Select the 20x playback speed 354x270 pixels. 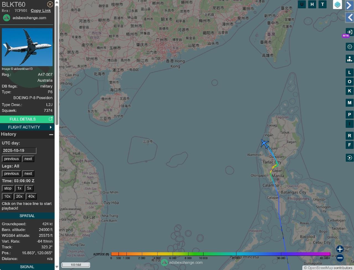click(x=19, y=196)
